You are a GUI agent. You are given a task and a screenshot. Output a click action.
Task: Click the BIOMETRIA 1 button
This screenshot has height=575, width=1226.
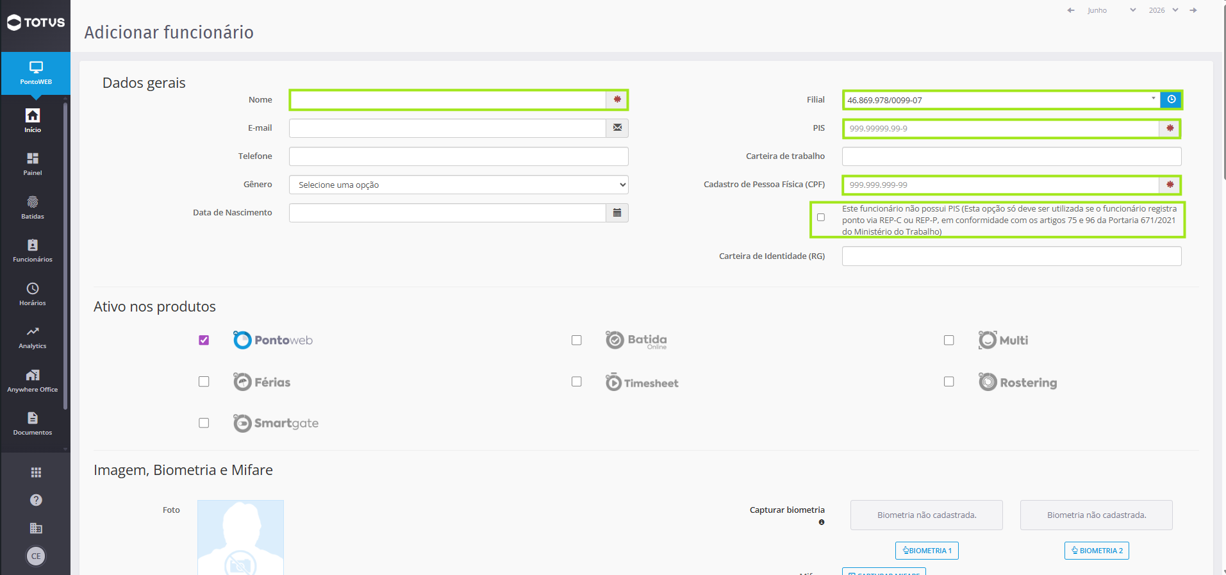pyautogui.click(x=927, y=551)
